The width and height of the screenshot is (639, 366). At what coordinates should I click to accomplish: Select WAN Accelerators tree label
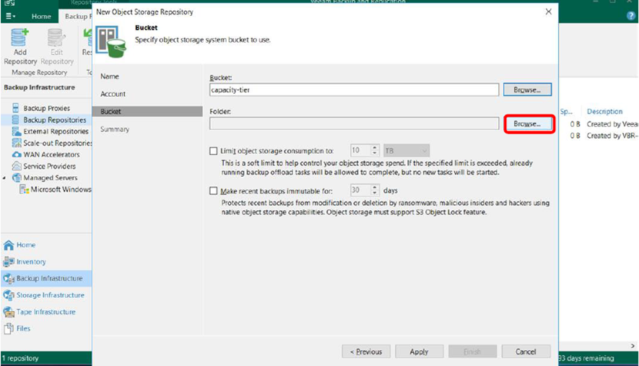point(51,154)
